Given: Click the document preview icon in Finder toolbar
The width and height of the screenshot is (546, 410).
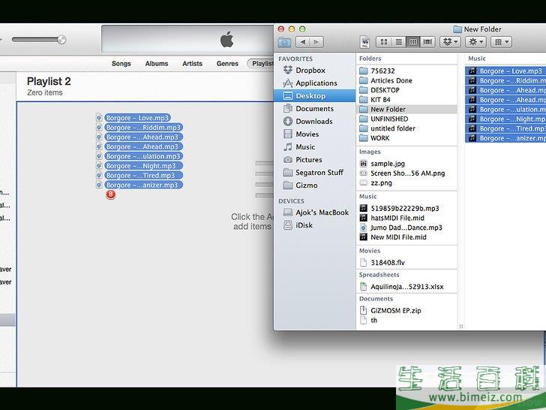Looking at the screenshot, I should (365, 43).
